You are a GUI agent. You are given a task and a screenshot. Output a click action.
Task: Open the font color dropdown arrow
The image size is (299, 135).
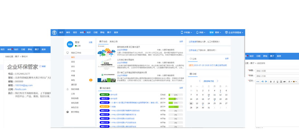coord(292,82)
